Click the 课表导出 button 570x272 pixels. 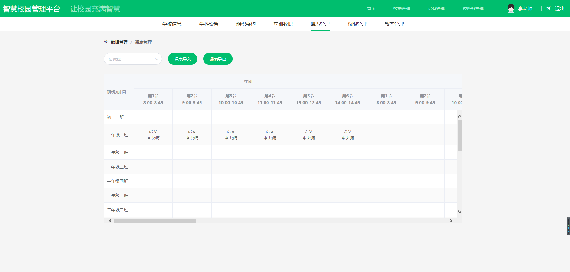(x=218, y=59)
